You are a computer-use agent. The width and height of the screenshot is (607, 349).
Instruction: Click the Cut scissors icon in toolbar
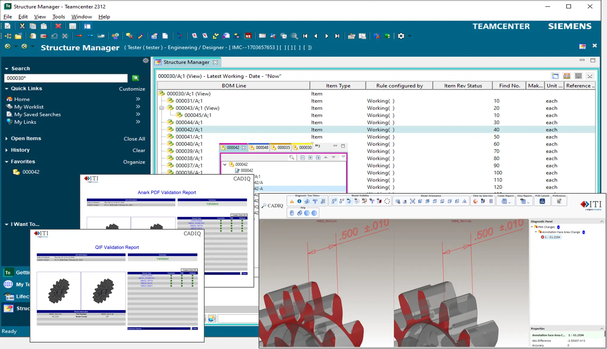pos(22,26)
